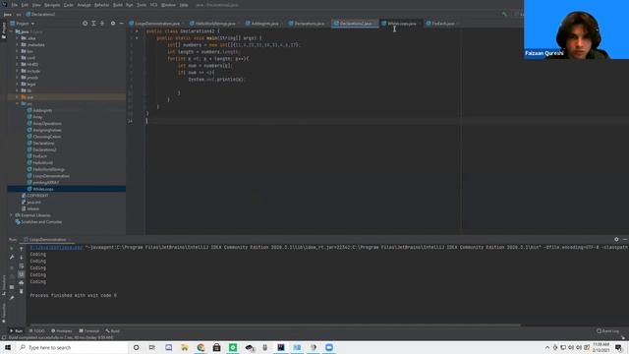Screen dimensions: 629x354
Task: Collapse the root java project node
Action: [x=11, y=31]
